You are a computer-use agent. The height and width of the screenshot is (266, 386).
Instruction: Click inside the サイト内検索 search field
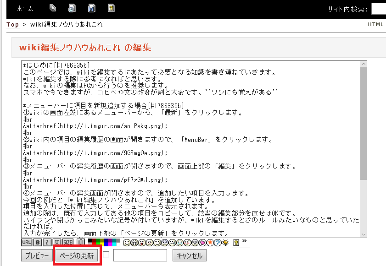coord(378,8)
